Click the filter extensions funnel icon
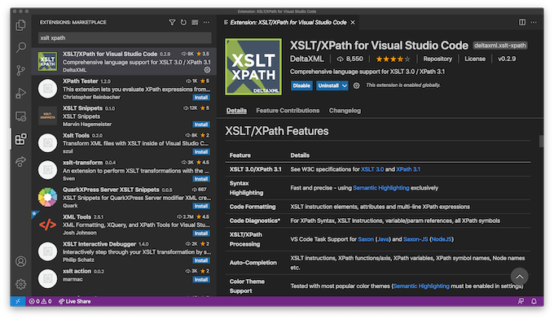The width and height of the screenshot is (554, 319). 172,23
